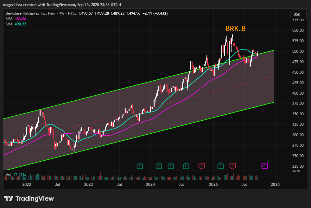Click the 2023 time axis label
311x208 pixels.
click(x=88, y=184)
